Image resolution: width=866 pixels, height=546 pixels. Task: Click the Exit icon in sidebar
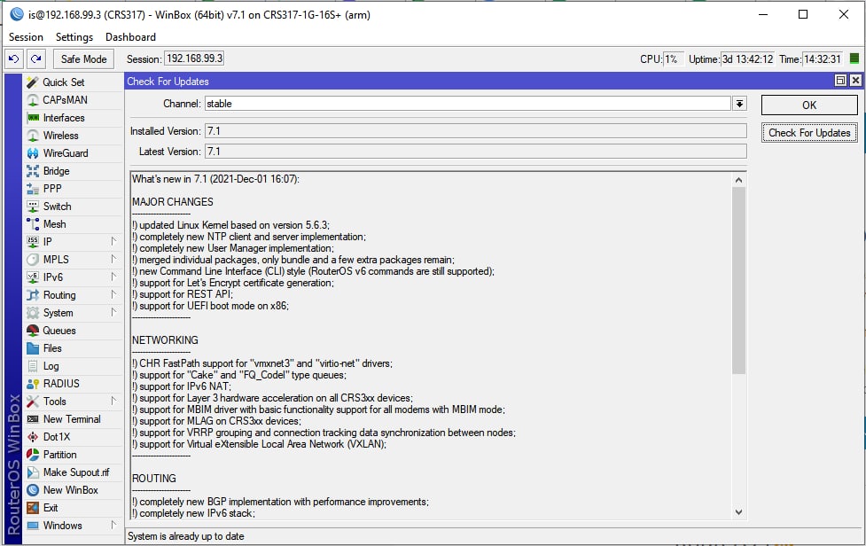click(x=33, y=508)
